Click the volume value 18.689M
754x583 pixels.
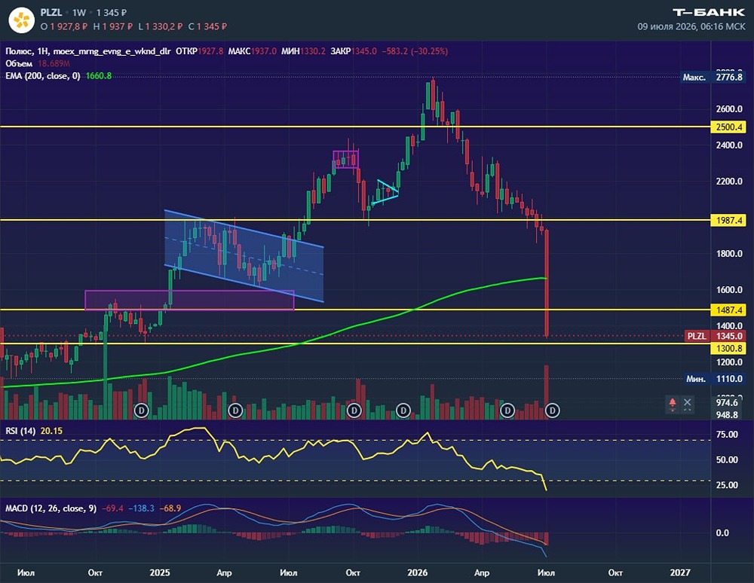54,63
